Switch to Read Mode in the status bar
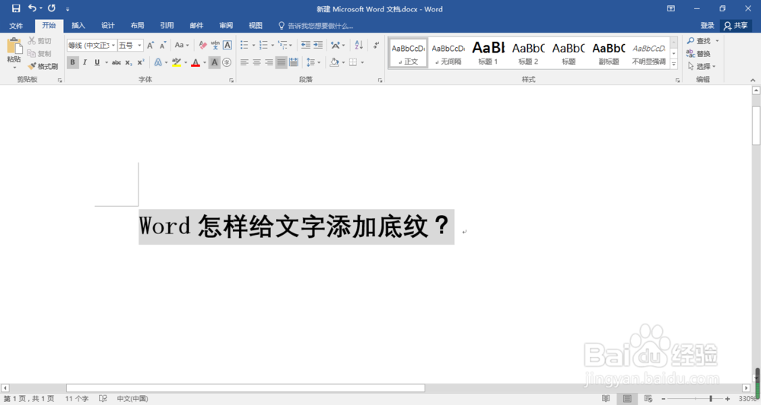The height and width of the screenshot is (405, 761). coord(606,398)
